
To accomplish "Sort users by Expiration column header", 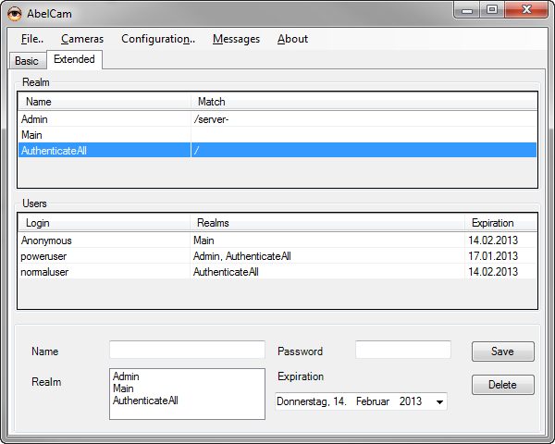I will tap(491, 223).
